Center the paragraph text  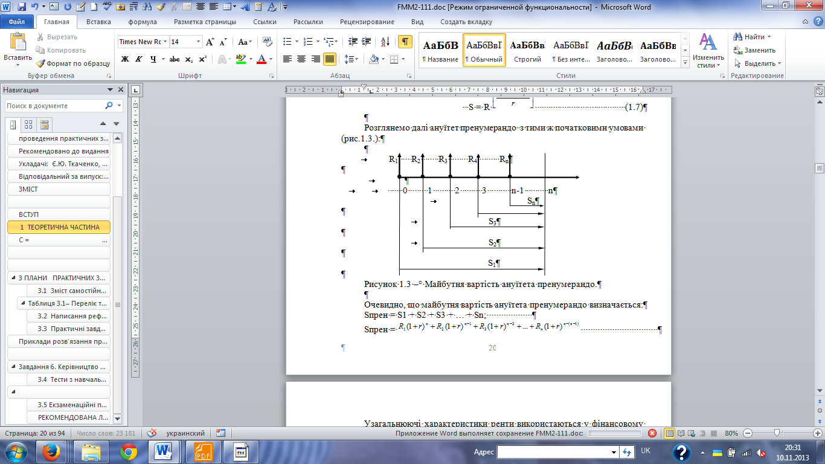pos(301,59)
